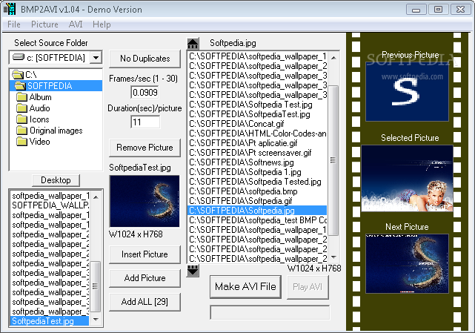Click the SoftpediaTest.jpg preview thumbnail

145,201
